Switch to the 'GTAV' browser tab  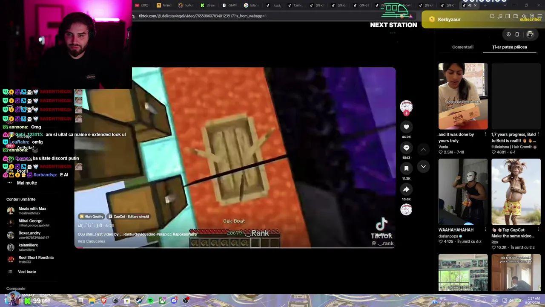[x=229, y=5]
